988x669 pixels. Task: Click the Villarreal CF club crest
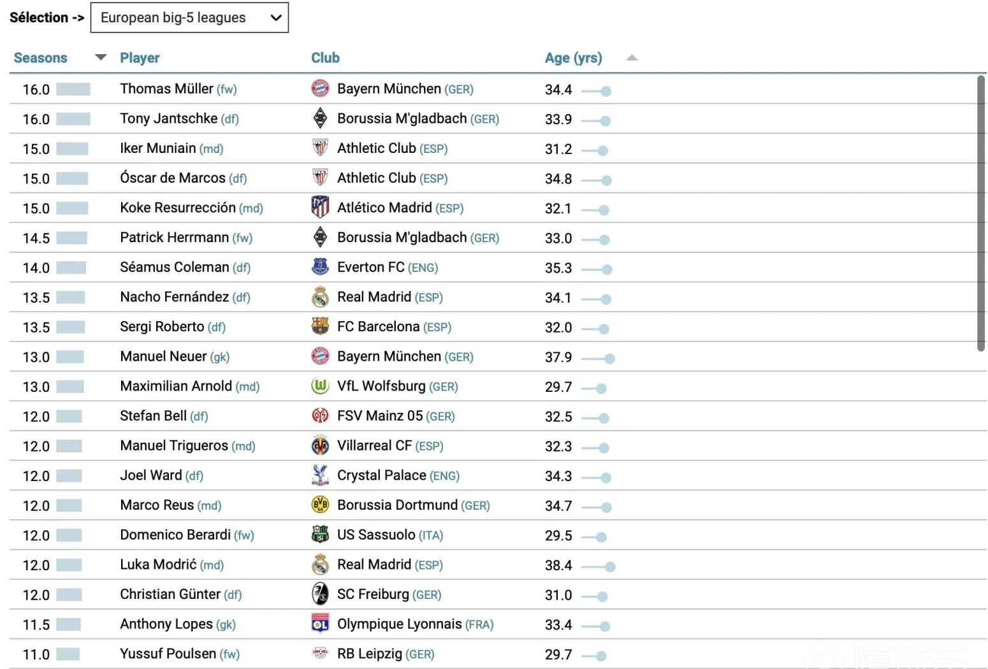click(x=320, y=445)
